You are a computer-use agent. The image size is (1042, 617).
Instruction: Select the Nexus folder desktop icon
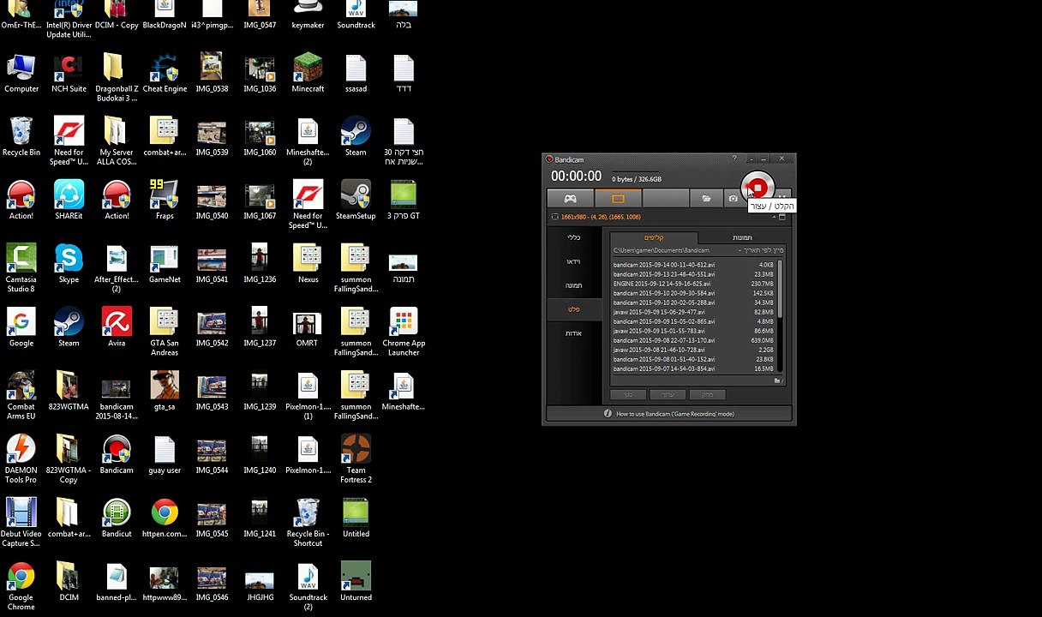click(308, 264)
